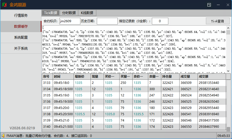
Task: Click the bid price 1335.0 cell
Action: click(111, 114)
